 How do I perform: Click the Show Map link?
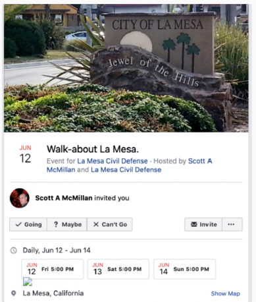226,293
